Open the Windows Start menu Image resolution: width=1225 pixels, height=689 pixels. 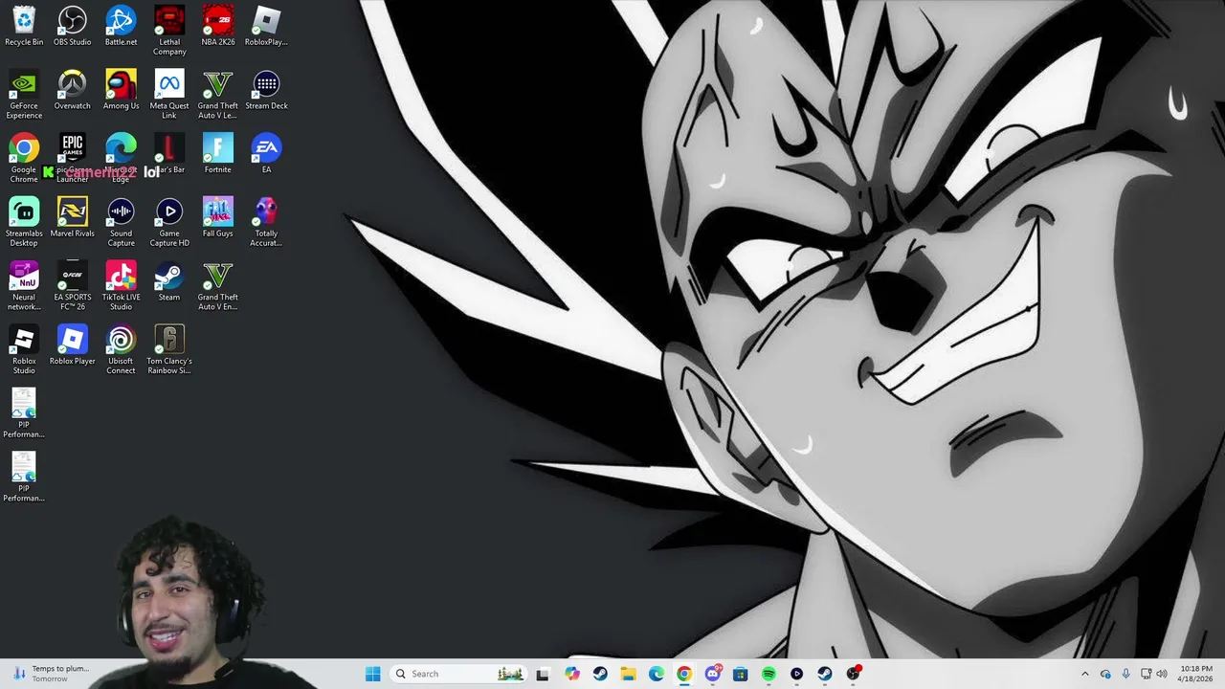pyautogui.click(x=372, y=674)
